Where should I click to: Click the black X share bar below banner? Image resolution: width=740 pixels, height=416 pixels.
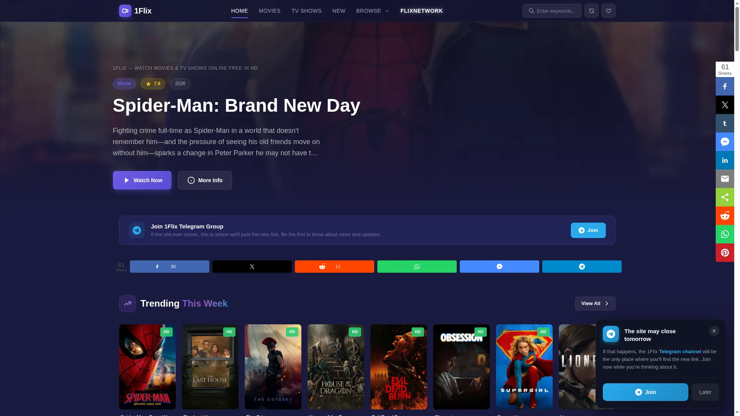(x=252, y=267)
